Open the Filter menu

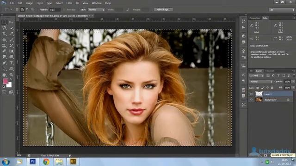[69, 3]
